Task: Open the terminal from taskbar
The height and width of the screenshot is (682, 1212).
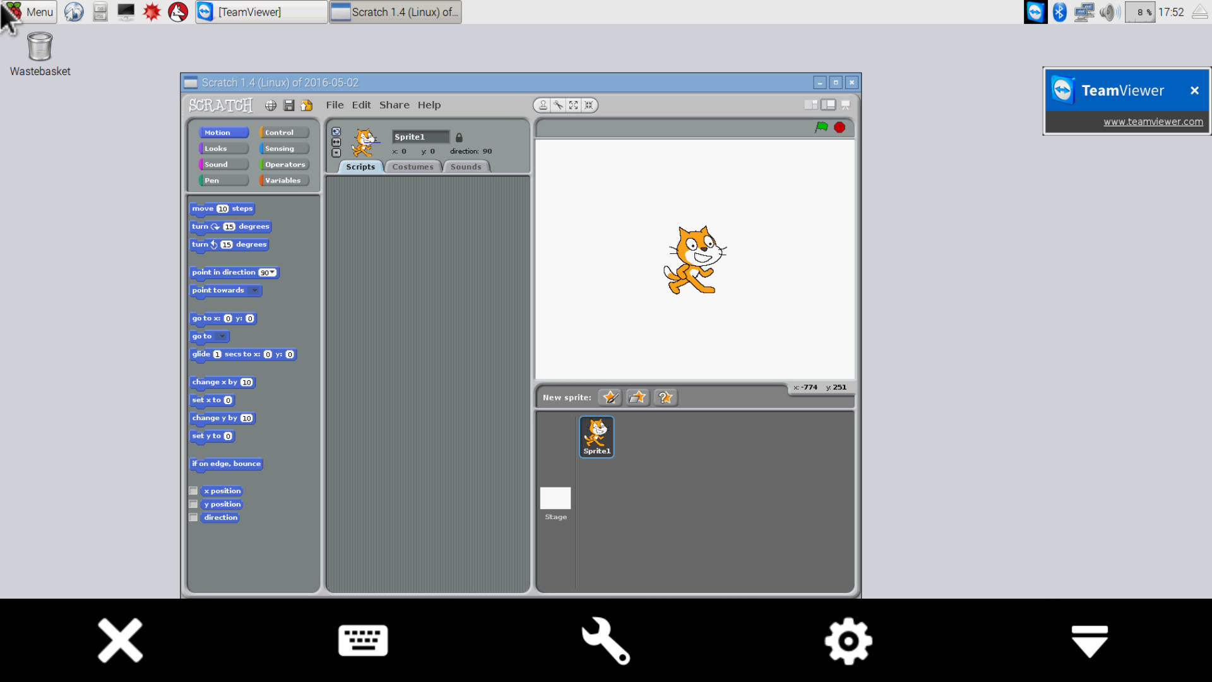Action: (x=126, y=12)
